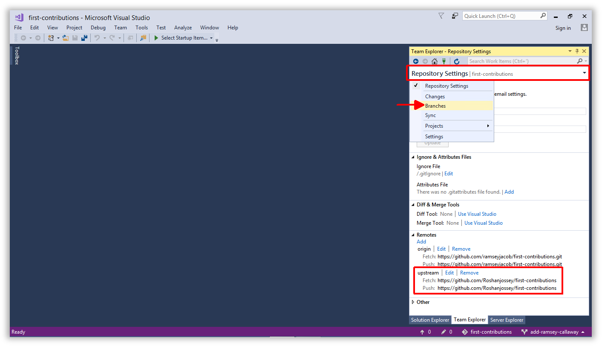The width and height of the screenshot is (602, 346).
Task: Click the Visual Studio logo icon
Action: coord(19,17)
